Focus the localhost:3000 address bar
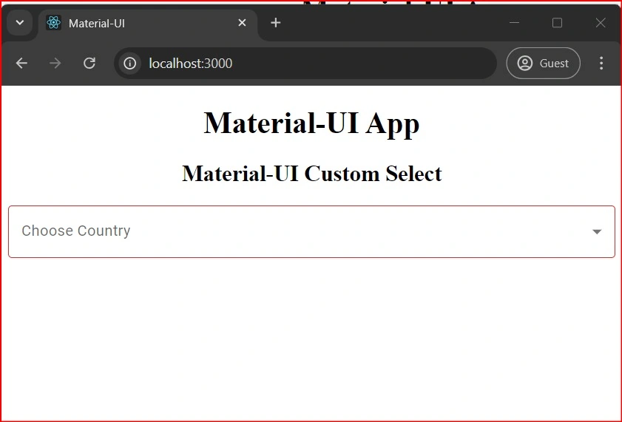 point(305,63)
